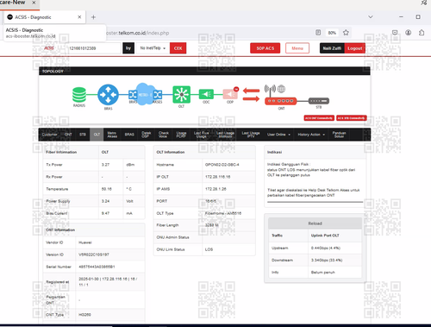Open the Pocket save icon

click(x=395, y=33)
